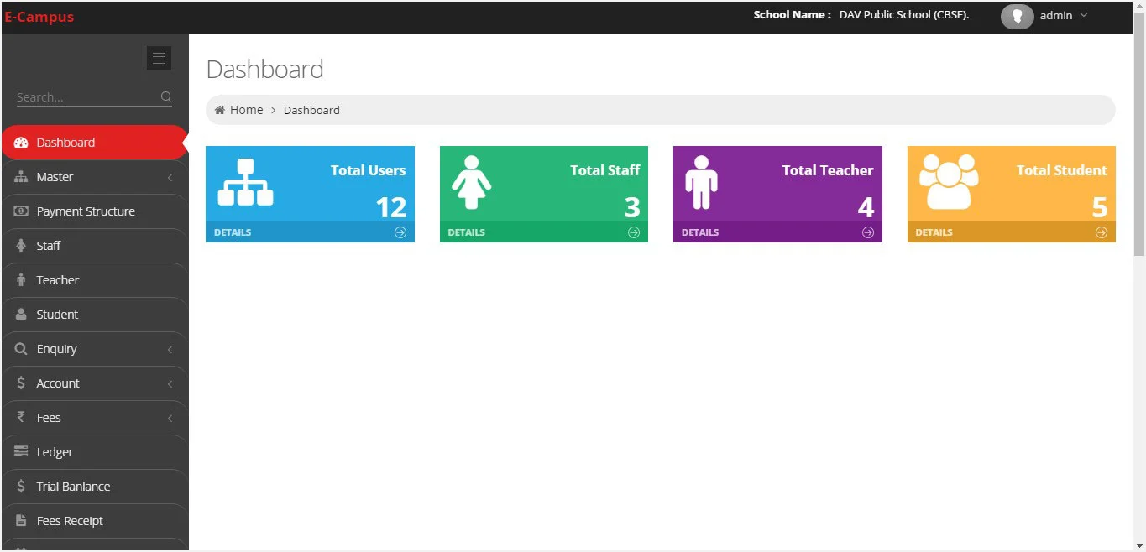The height and width of the screenshot is (552, 1146).
Task: Click the number 4 on Total Teacher
Action: (x=866, y=207)
